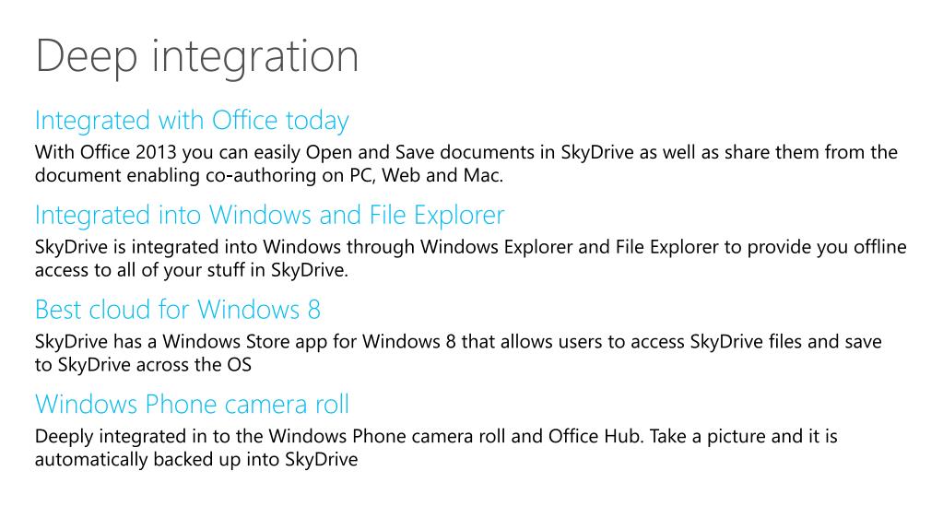This screenshot has height=530, width=943.
Task: Select the 'Integrated with Office today' heading
Action: click(192, 121)
